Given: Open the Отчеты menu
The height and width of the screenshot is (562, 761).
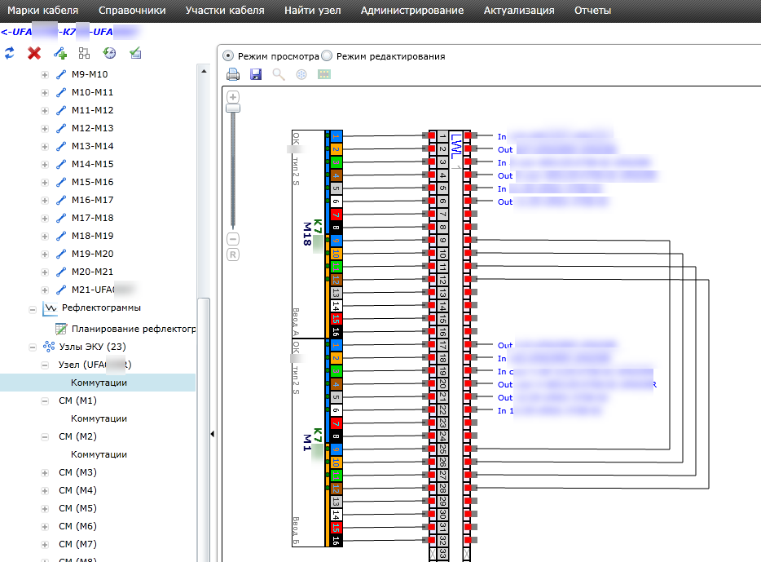Looking at the screenshot, I should tap(592, 11).
